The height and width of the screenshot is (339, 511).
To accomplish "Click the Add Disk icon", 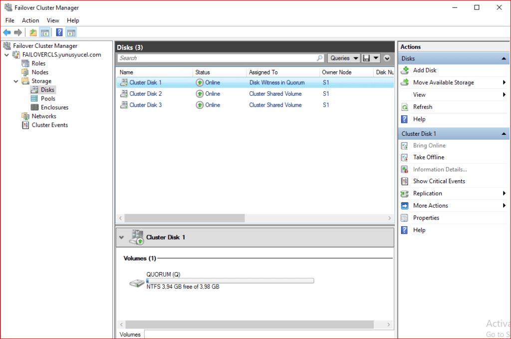I will [405, 70].
